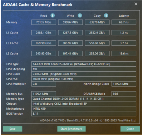The width and height of the screenshot is (143, 135).
Task: Select the Memory Copy value 63278 MB/s
Action: [97, 22]
